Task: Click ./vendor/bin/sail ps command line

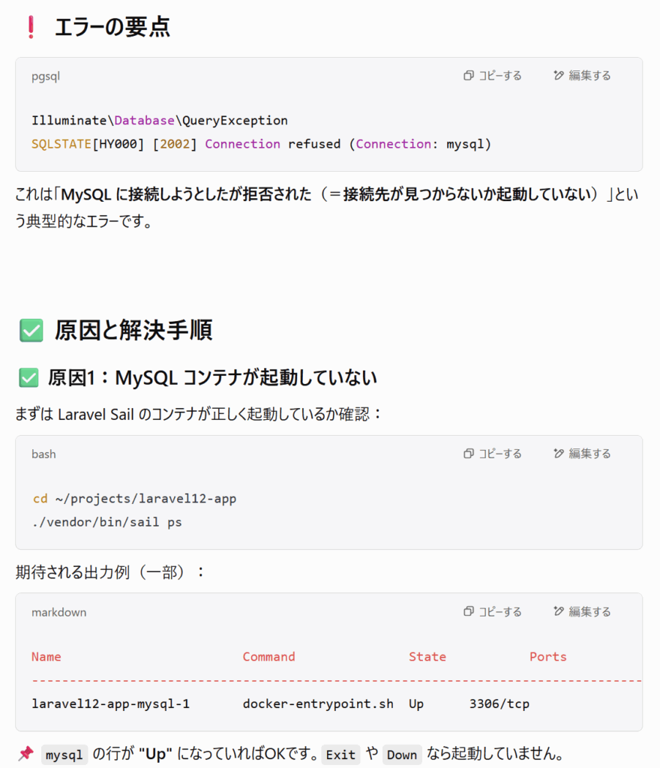Action: coord(106,522)
